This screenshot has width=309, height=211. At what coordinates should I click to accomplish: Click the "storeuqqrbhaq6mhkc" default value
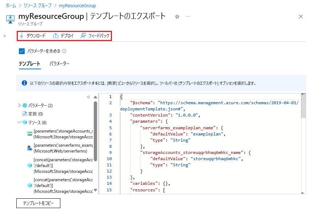coord(216,159)
